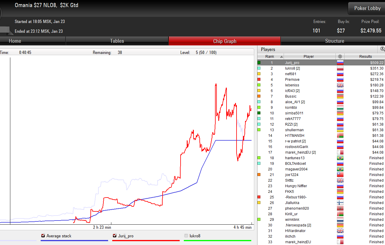Click the Belarus flag beside Kirill_ur
This screenshot has height=245, width=385.
click(340, 214)
